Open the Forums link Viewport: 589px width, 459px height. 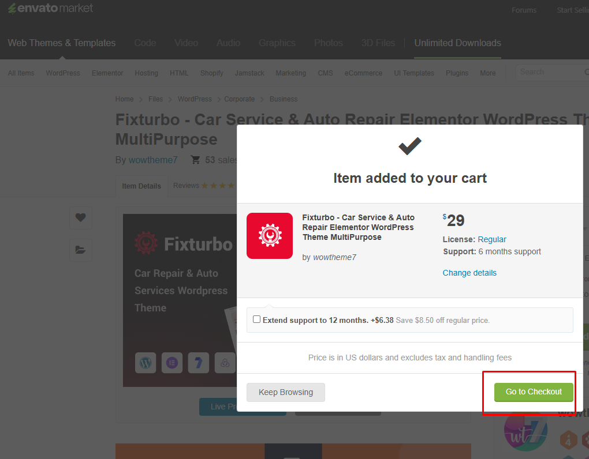[x=524, y=10]
